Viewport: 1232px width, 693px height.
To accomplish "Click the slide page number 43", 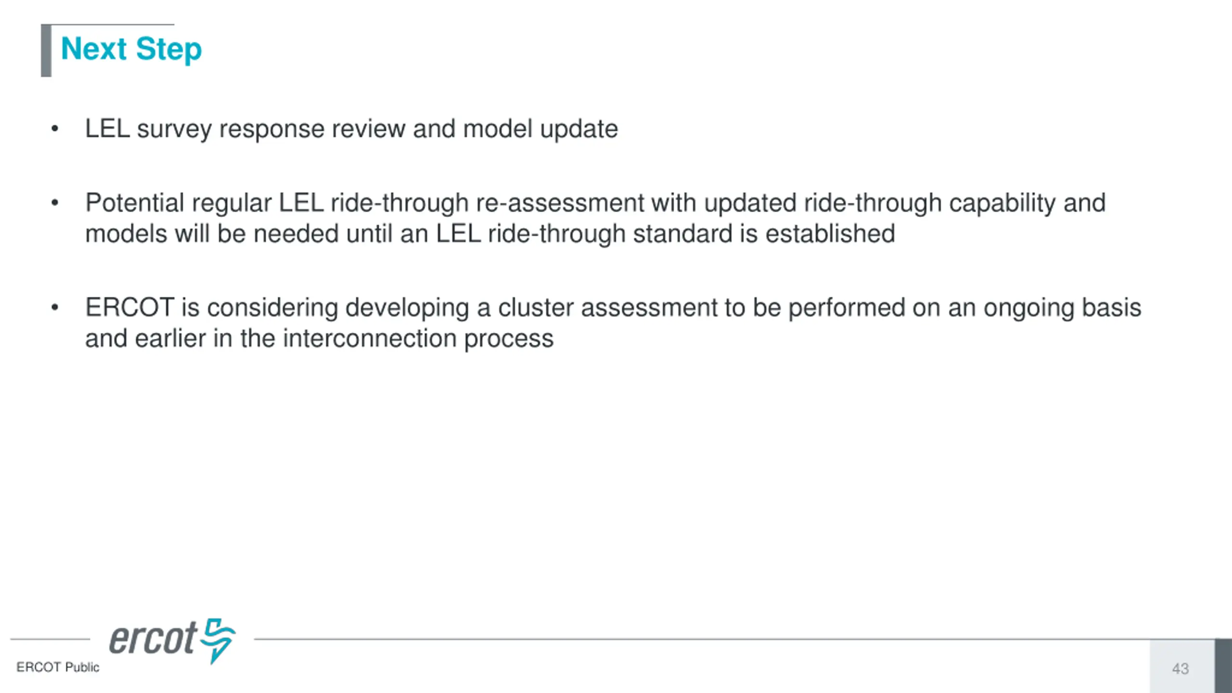I will pos(1181,669).
